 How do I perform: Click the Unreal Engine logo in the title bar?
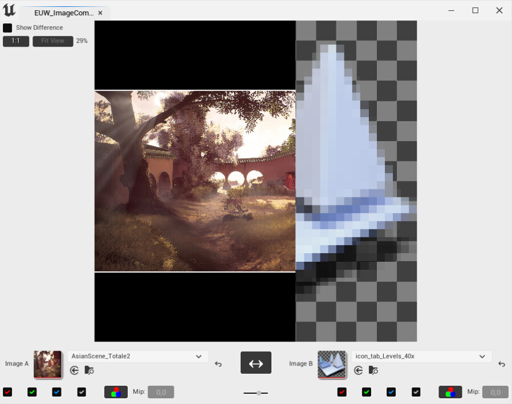[8, 9]
